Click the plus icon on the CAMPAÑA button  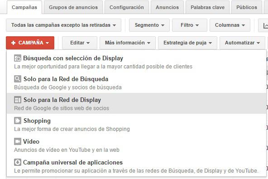[13, 43]
